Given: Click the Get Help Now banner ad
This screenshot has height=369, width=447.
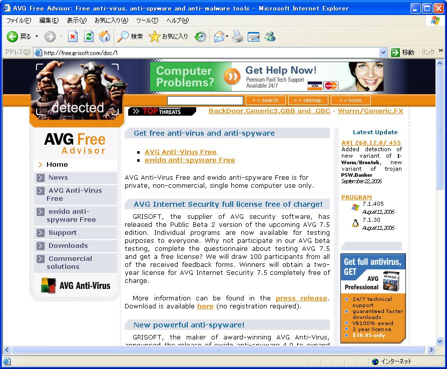Looking at the screenshot, I should (x=266, y=77).
